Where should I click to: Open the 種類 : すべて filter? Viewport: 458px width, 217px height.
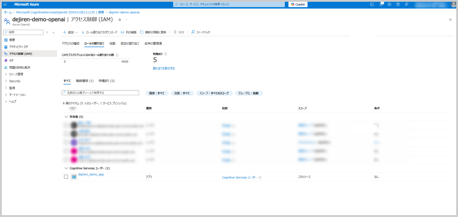point(157,93)
